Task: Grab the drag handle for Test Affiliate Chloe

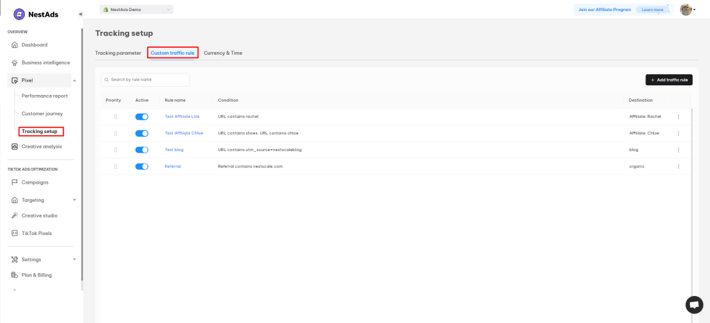Action: 116,134
